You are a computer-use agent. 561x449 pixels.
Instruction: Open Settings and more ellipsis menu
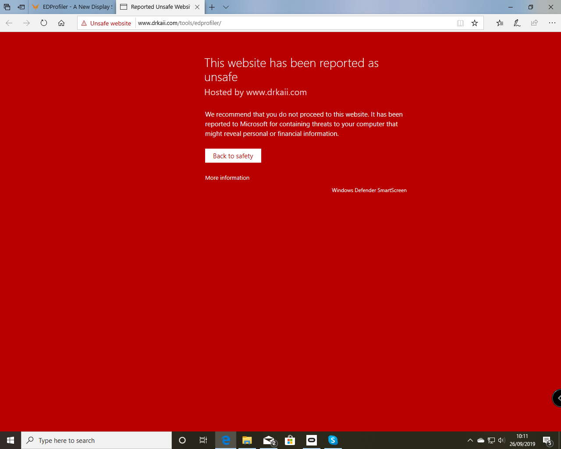552,23
